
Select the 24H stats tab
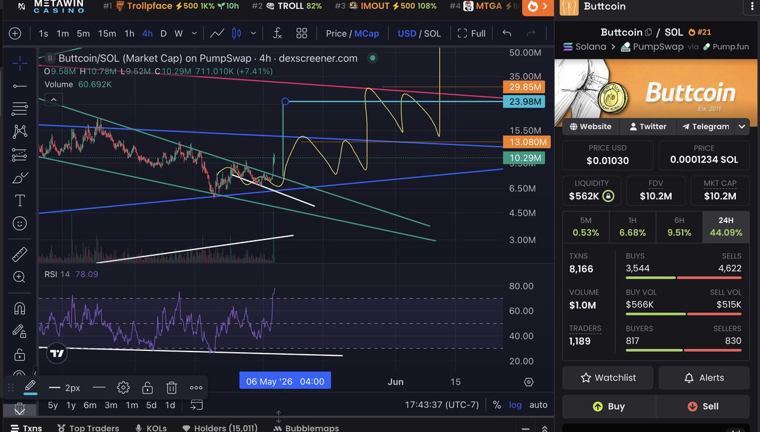pos(726,227)
